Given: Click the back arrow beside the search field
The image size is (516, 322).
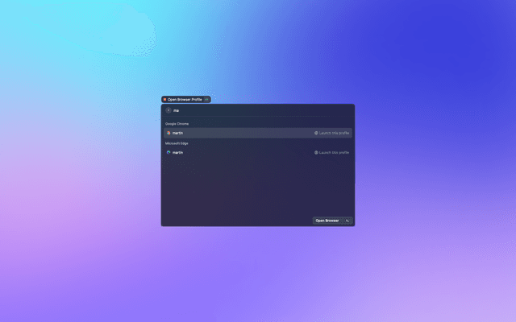Looking at the screenshot, I should (x=169, y=110).
